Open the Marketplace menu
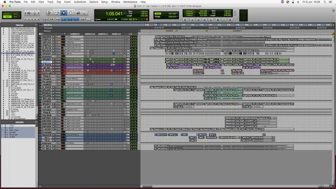 tap(130, 2)
